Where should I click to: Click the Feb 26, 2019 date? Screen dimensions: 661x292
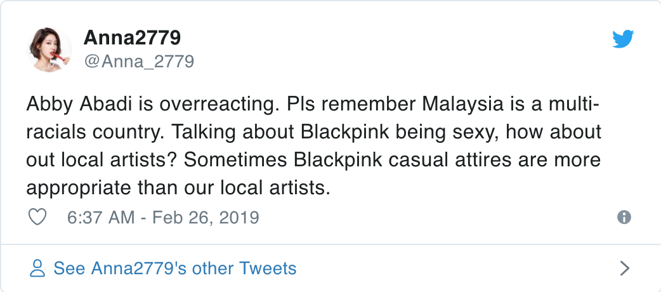(x=206, y=218)
